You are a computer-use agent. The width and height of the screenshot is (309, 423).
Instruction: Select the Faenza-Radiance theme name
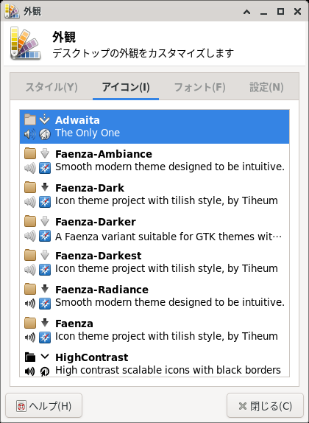pos(102,290)
